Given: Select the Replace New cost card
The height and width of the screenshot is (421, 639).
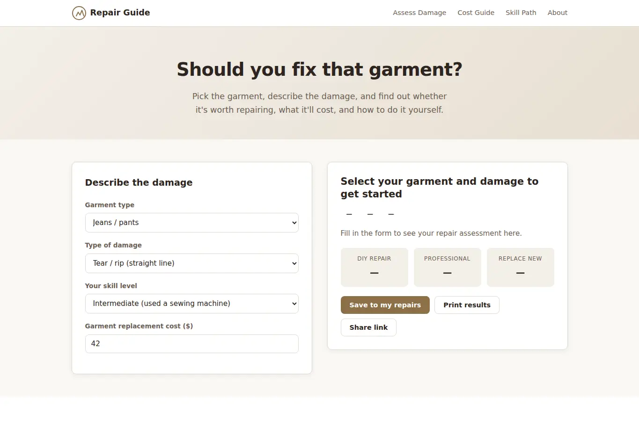Looking at the screenshot, I should point(520,267).
